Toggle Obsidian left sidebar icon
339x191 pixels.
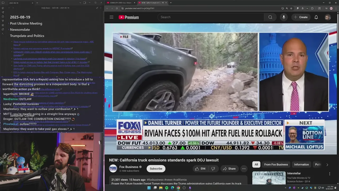(x=3, y=3)
